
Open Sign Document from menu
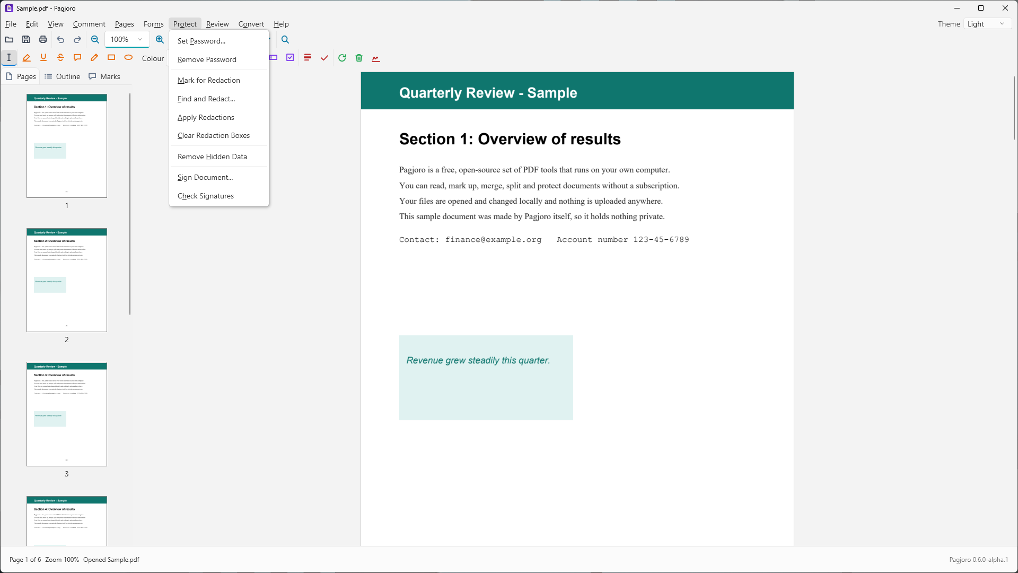pos(219,177)
